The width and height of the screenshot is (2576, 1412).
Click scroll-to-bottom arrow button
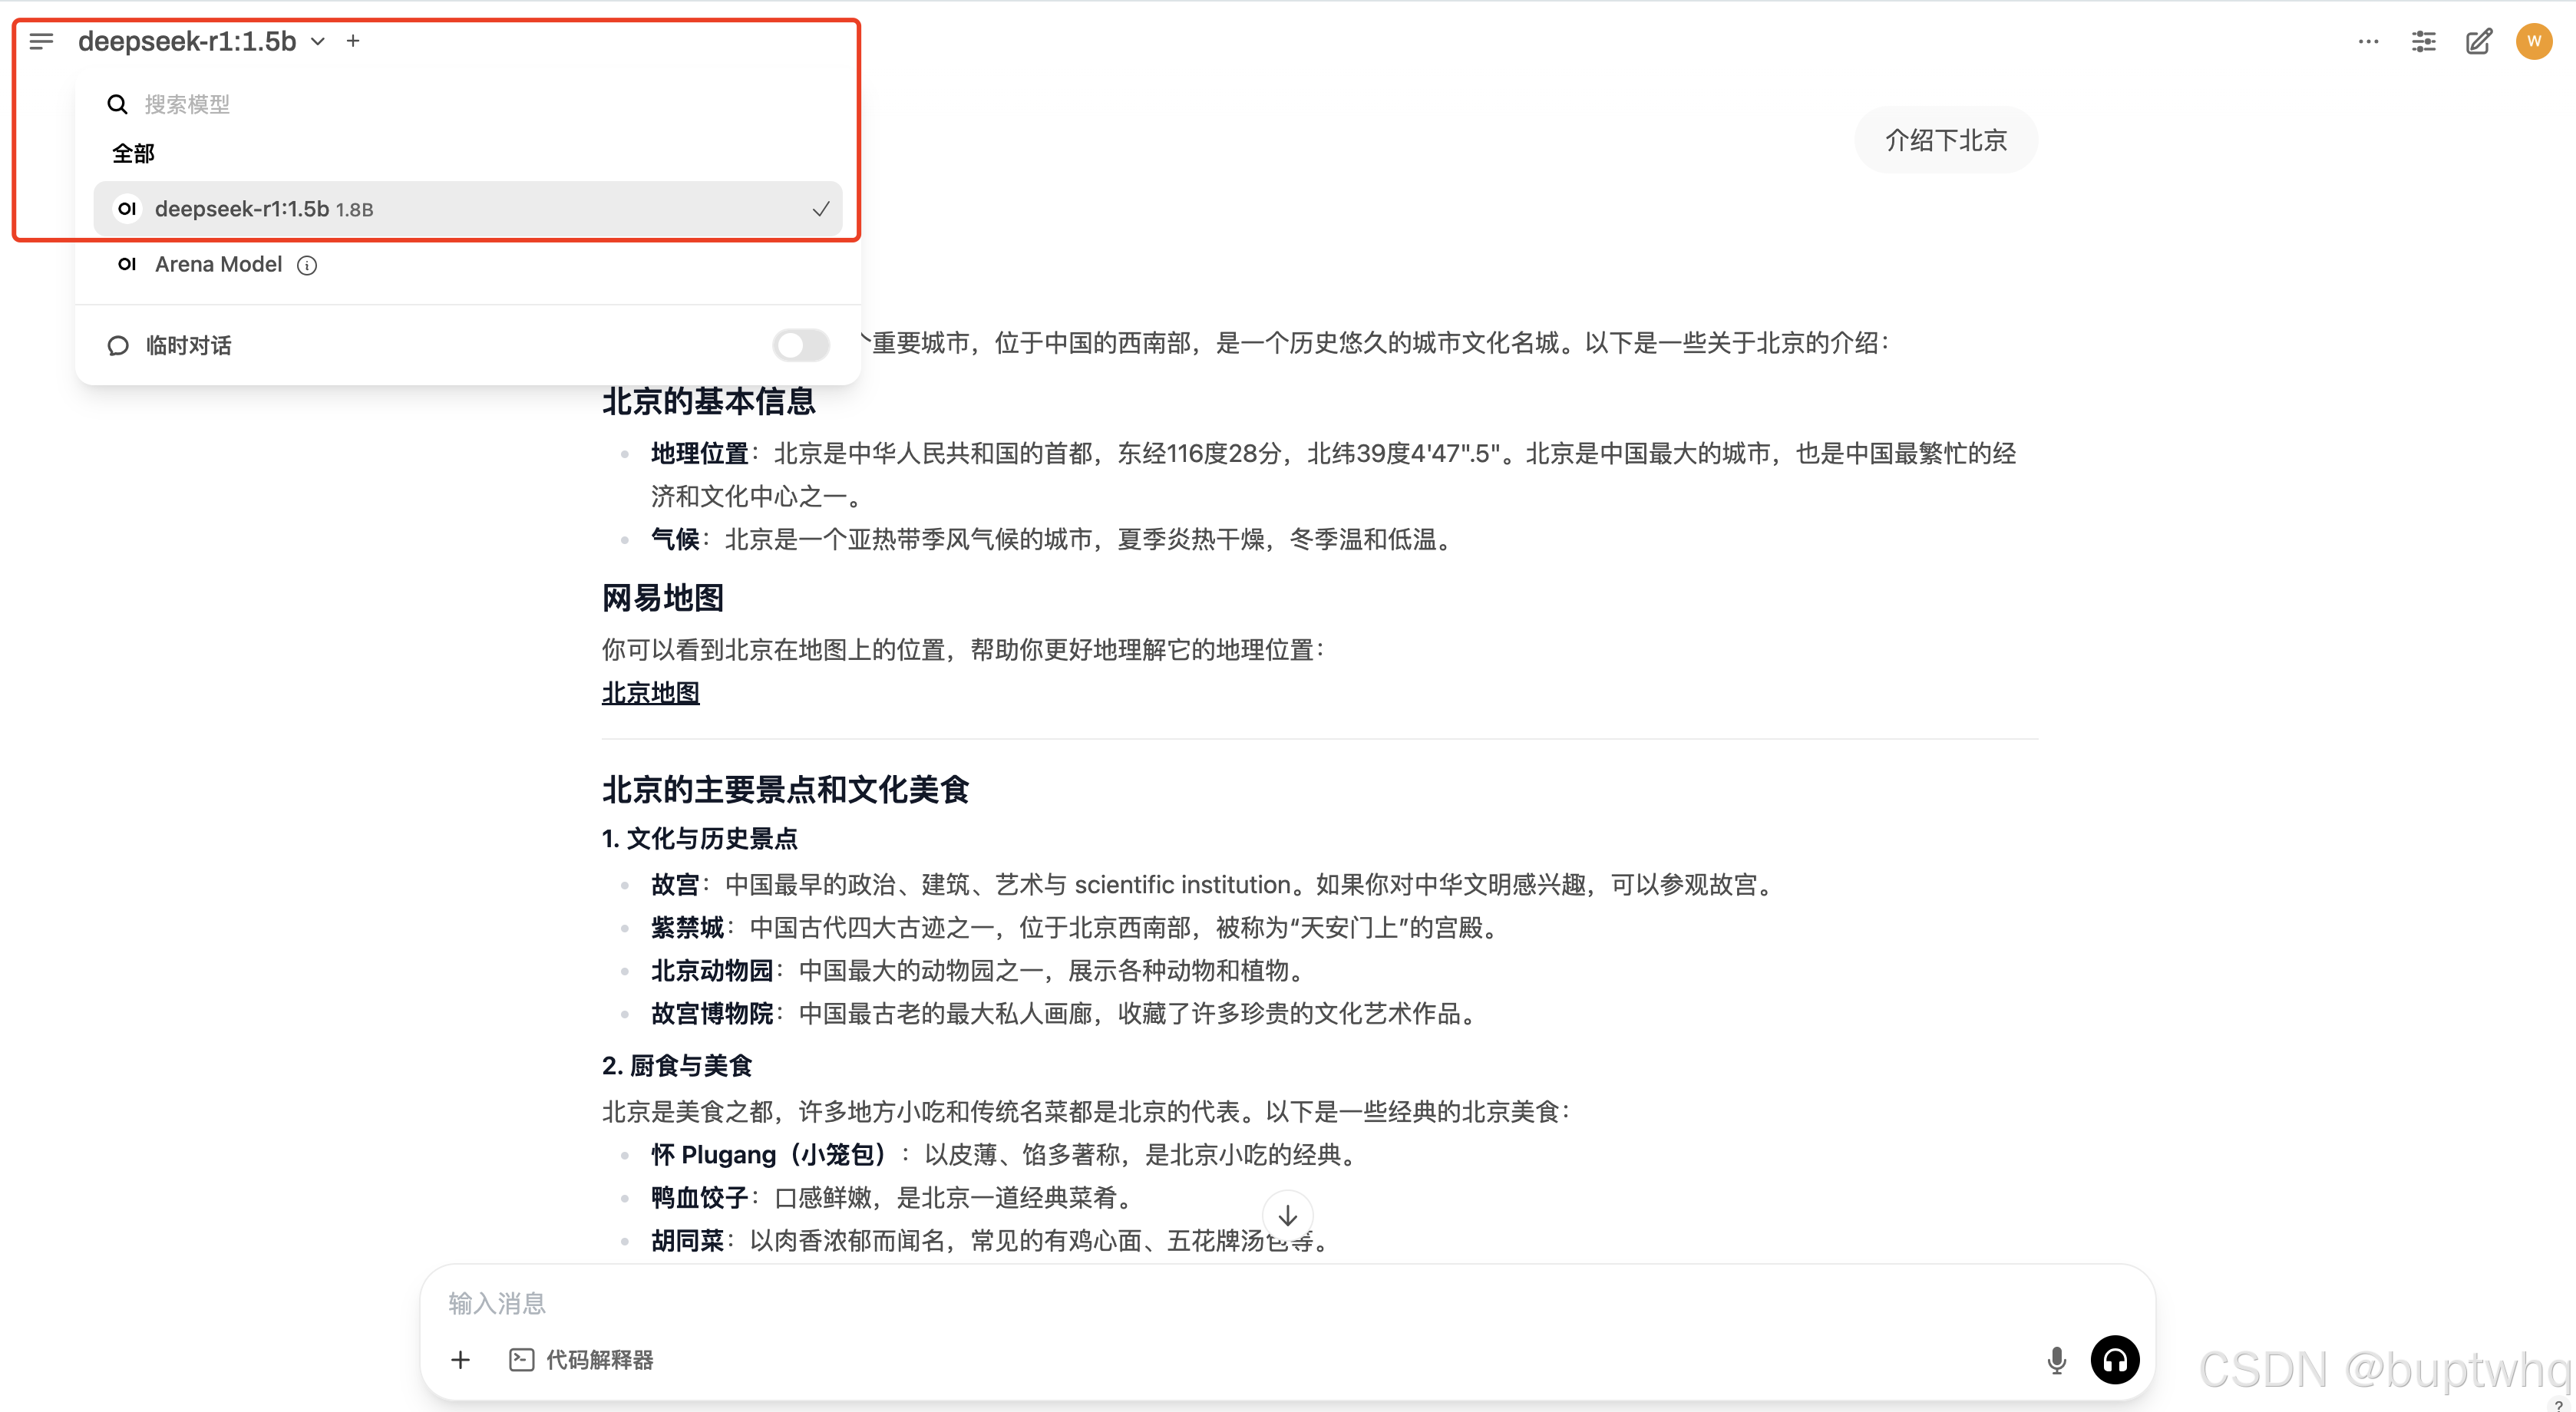pyautogui.click(x=1287, y=1216)
